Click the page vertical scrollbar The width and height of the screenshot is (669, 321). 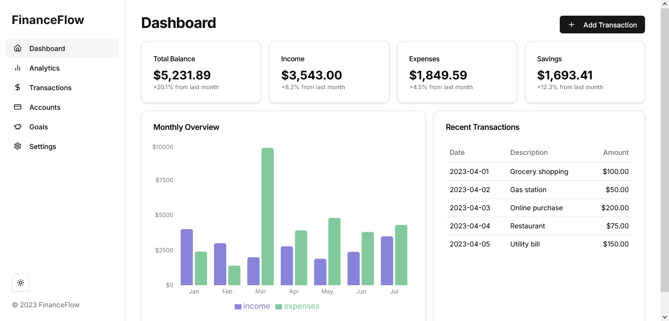point(665,147)
